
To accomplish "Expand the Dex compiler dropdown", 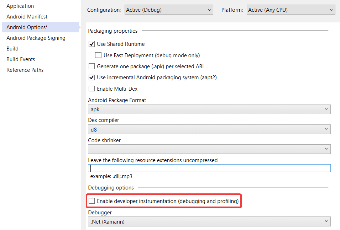I will tap(209, 129).
